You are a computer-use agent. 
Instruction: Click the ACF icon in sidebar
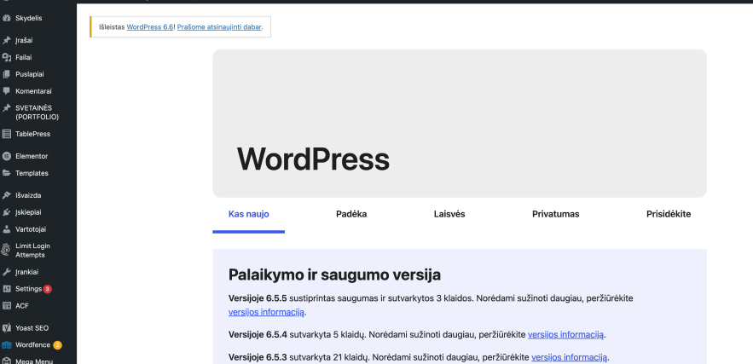[6, 306]
